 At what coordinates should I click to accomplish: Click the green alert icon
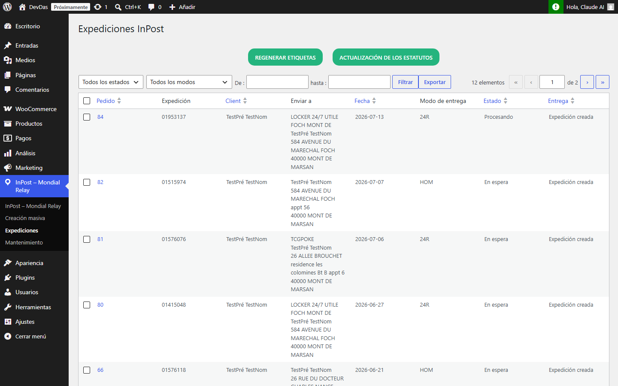556,7
